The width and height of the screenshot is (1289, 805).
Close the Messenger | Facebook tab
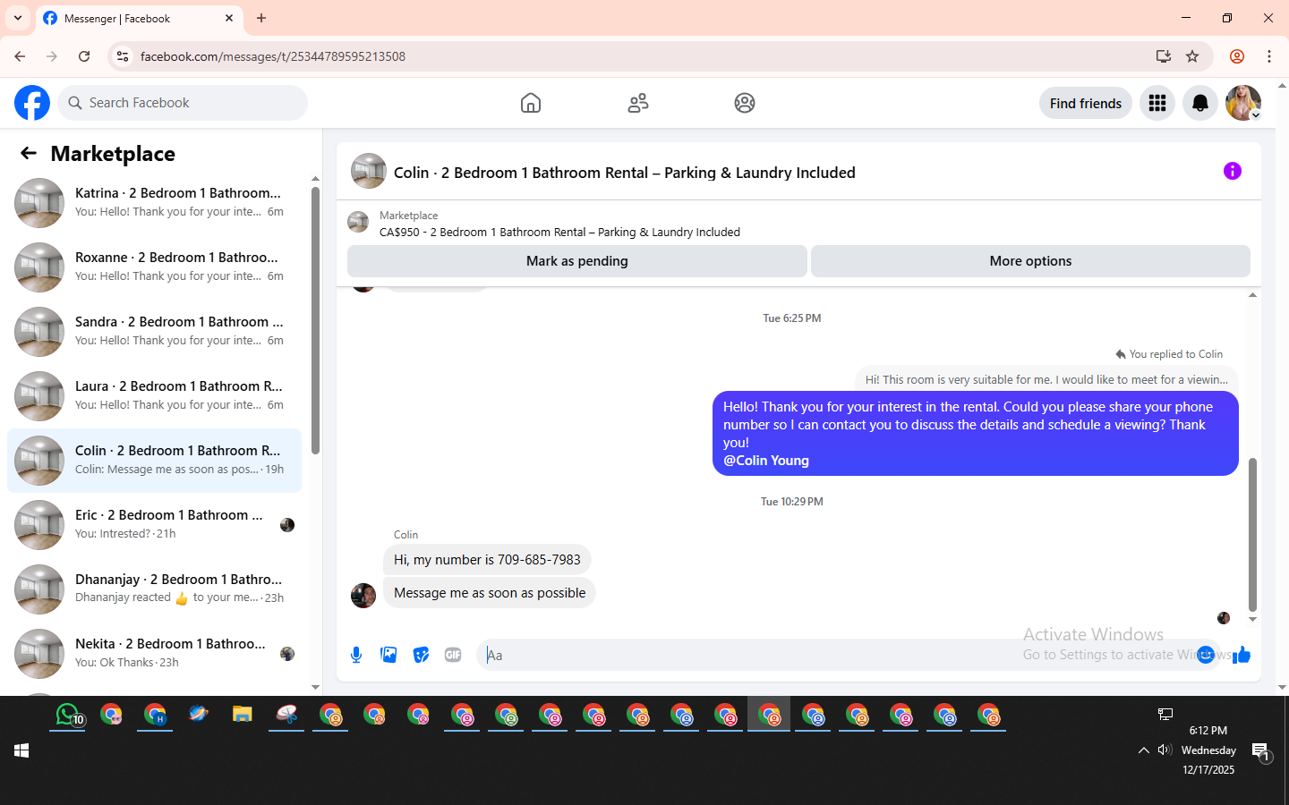[x=229, y=18]
